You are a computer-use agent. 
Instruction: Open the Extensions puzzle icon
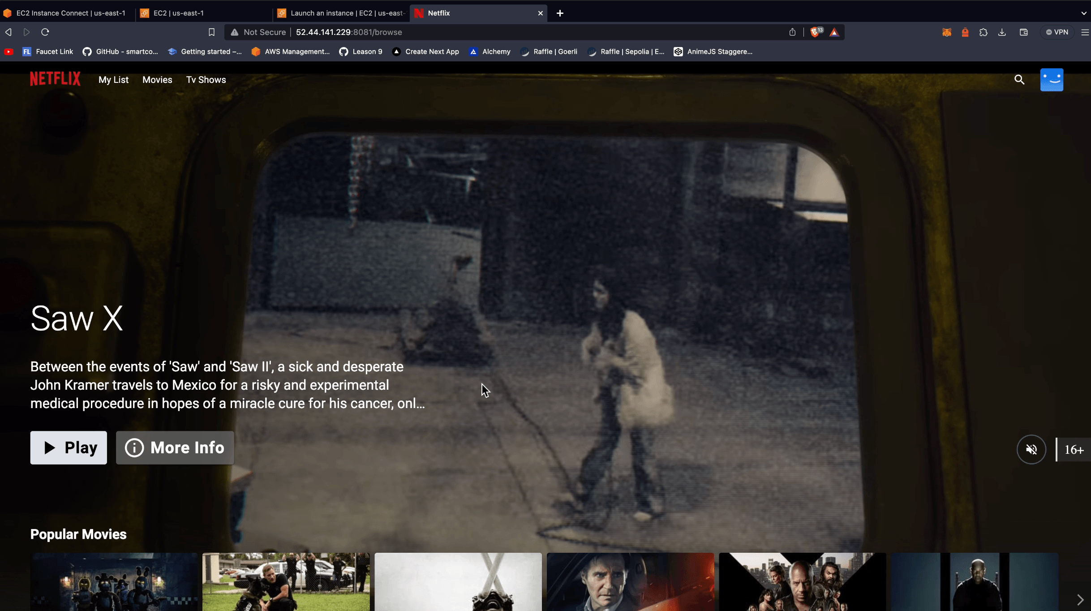click(984, 32)
